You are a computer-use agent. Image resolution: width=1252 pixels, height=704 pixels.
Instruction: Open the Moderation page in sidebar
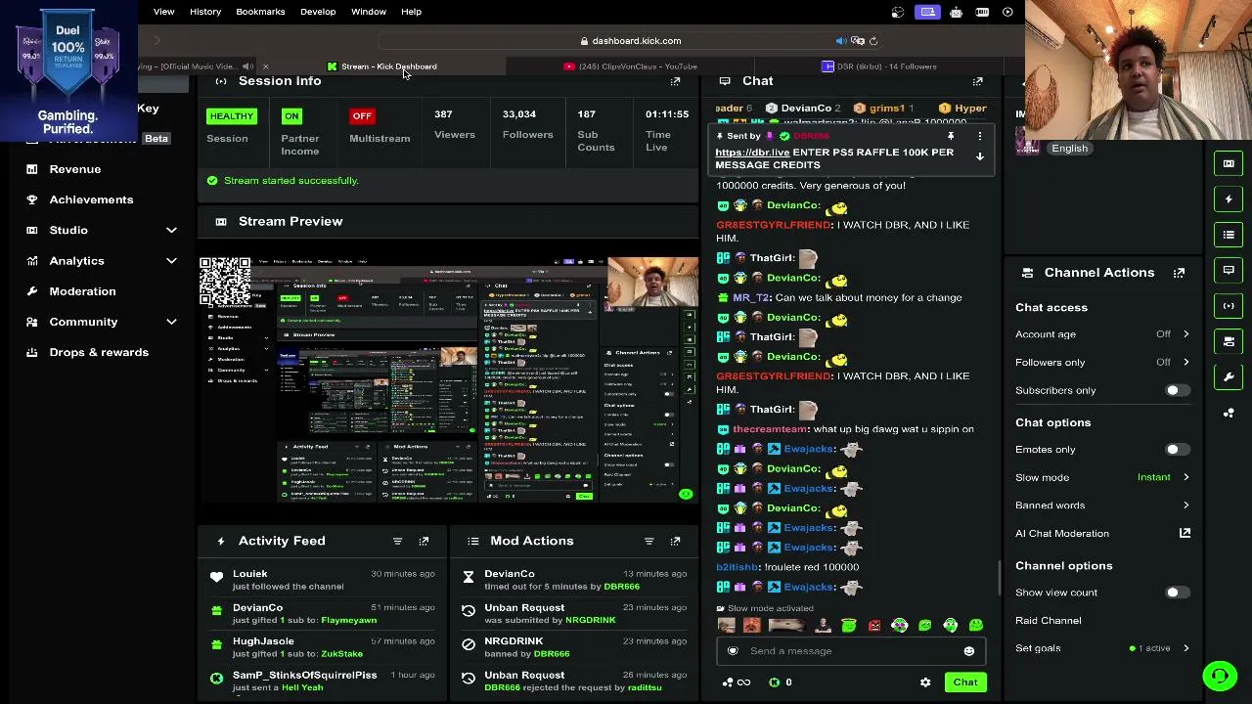(82, 291)
